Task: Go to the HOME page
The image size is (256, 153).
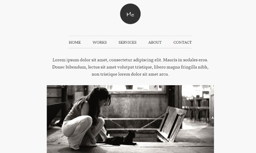Action: [75, 42]
